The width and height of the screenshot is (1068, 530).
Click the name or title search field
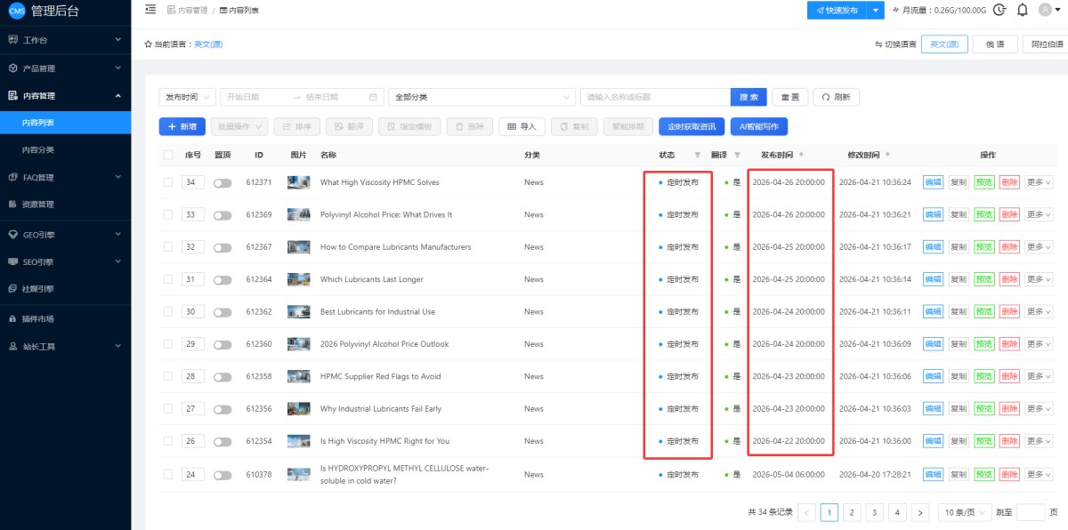[654, 97]
